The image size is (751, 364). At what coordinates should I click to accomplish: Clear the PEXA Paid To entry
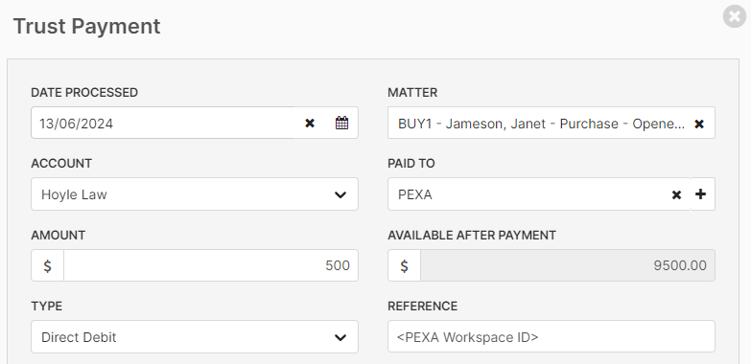[676, 194]
